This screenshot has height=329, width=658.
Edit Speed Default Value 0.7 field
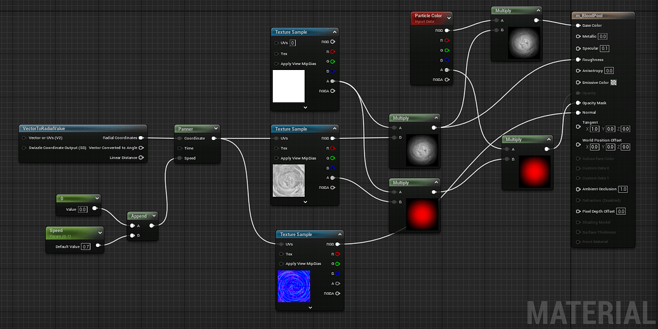[86, 247]
